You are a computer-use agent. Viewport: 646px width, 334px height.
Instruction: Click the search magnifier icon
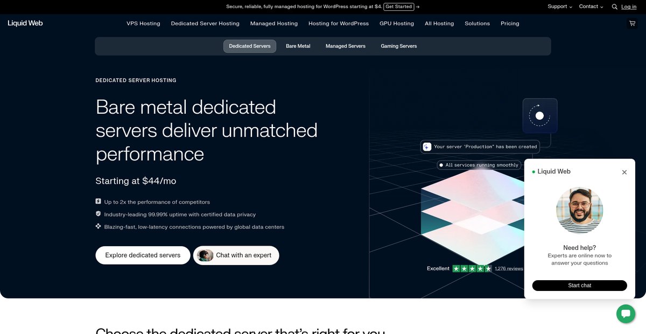click(615, 7)
